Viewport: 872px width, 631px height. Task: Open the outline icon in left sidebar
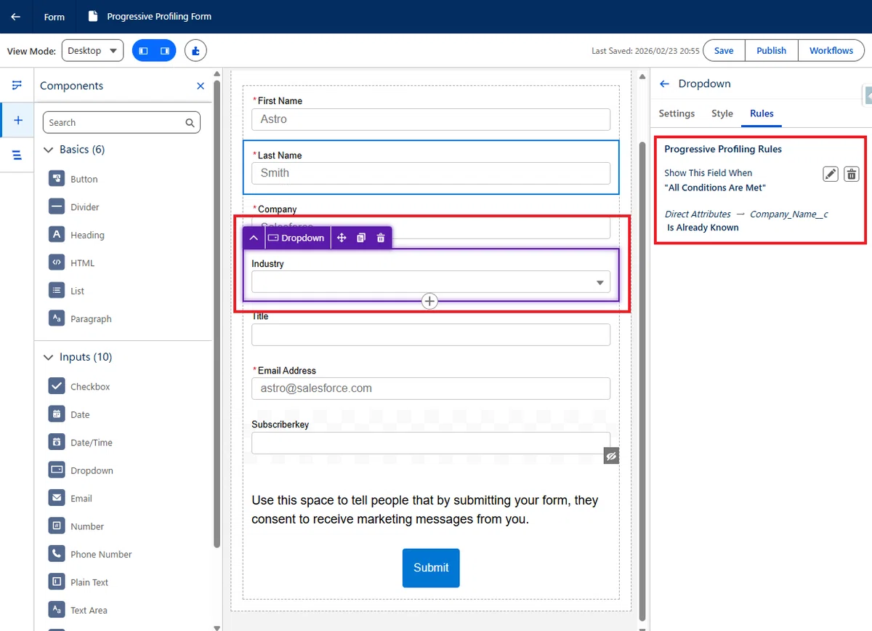17,86
